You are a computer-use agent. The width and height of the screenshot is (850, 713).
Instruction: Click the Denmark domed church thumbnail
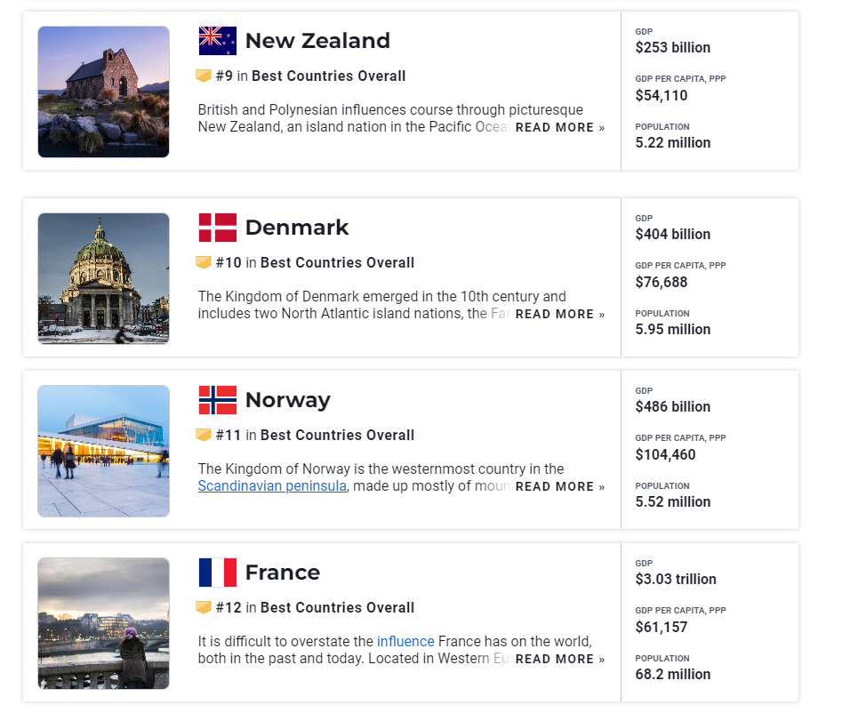tap(103, 278)
